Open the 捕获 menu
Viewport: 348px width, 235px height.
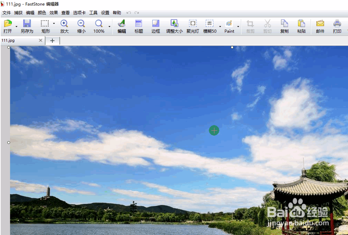point(18,13)
